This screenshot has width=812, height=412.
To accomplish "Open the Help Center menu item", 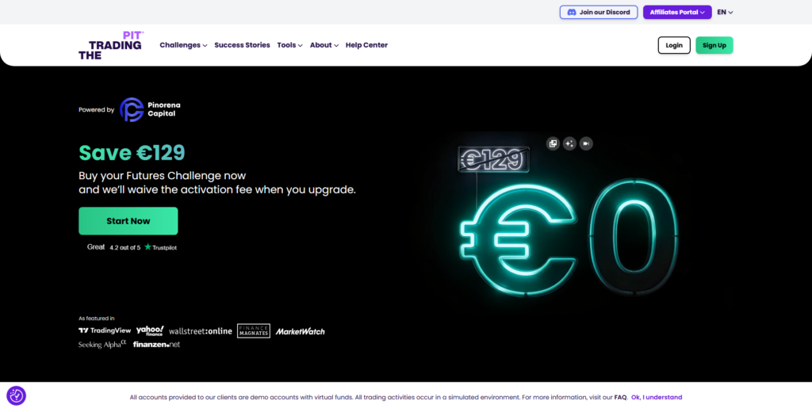I will (x=366, y=45).
